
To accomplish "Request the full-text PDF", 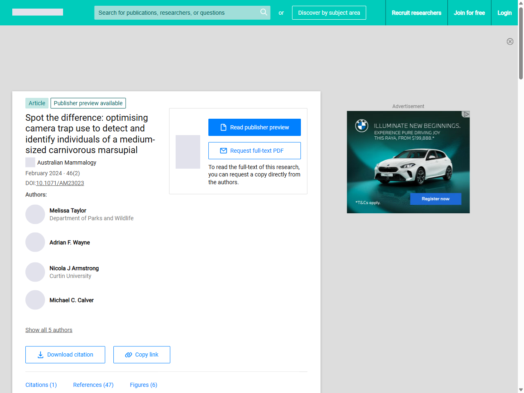I will point(254,151).
